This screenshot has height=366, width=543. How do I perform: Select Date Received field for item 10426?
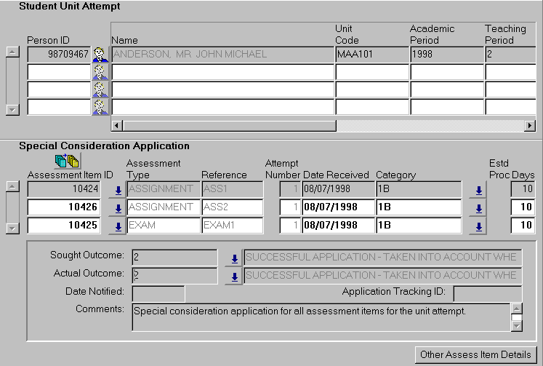(x=337, y=208)
